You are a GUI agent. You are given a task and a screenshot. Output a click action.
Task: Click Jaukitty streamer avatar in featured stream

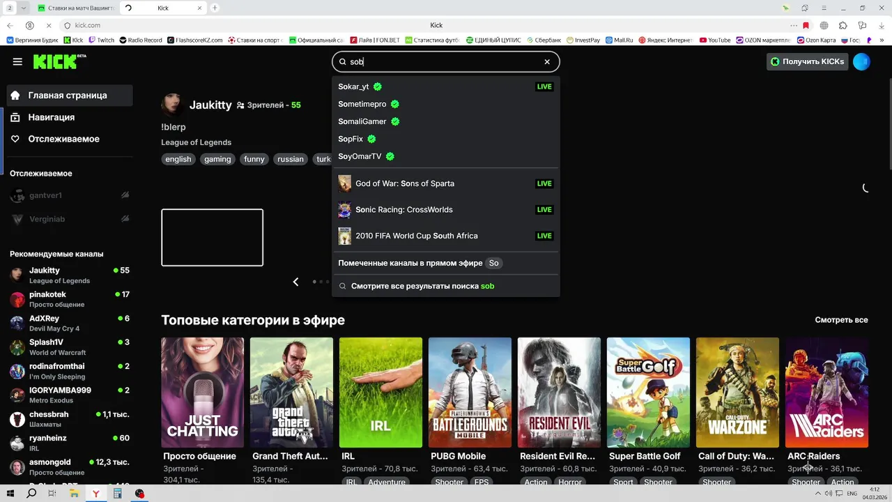pyautogui.click(x=172, y=105)
